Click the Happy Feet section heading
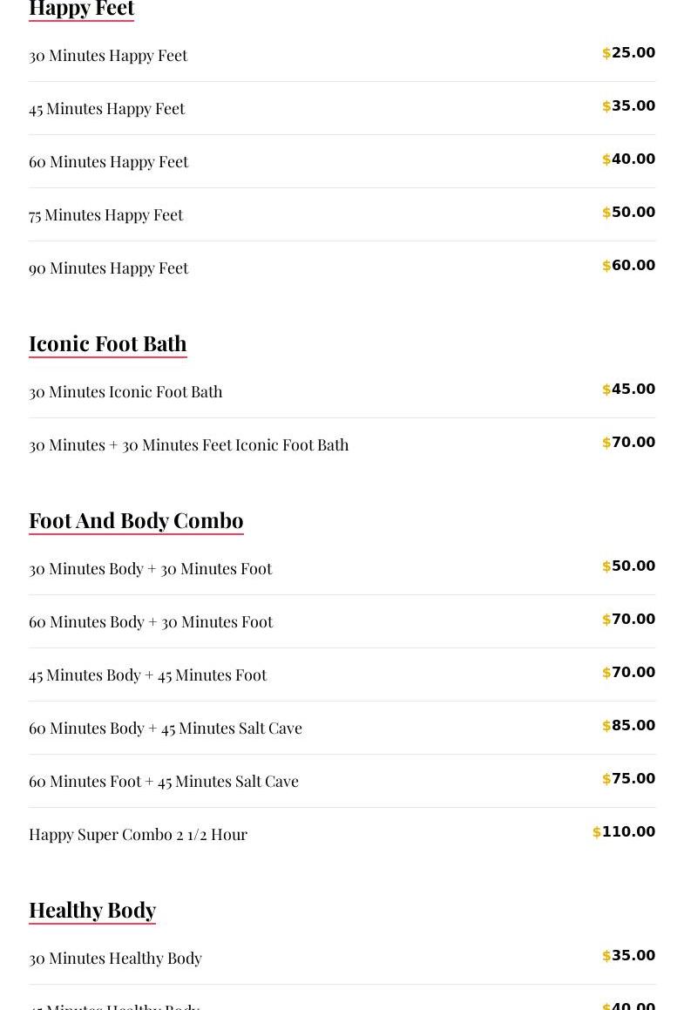Screen dimensions: 684x1010 [81, 9]
